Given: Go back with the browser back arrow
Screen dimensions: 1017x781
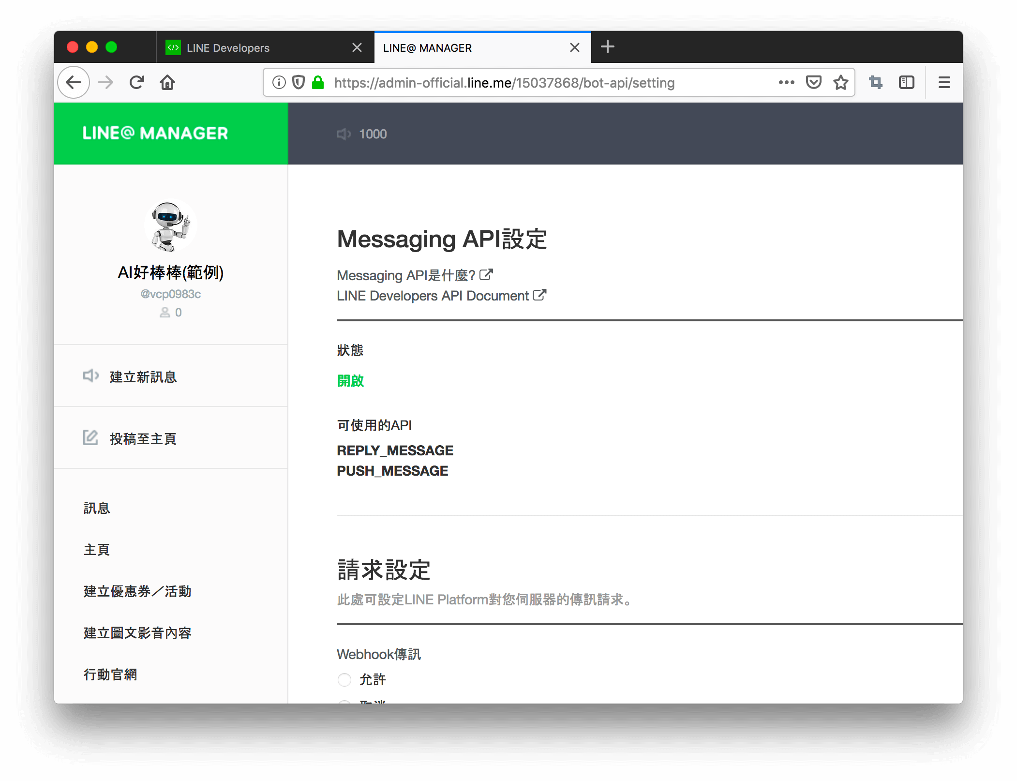Looking at the screenshot, I should 74,83.
